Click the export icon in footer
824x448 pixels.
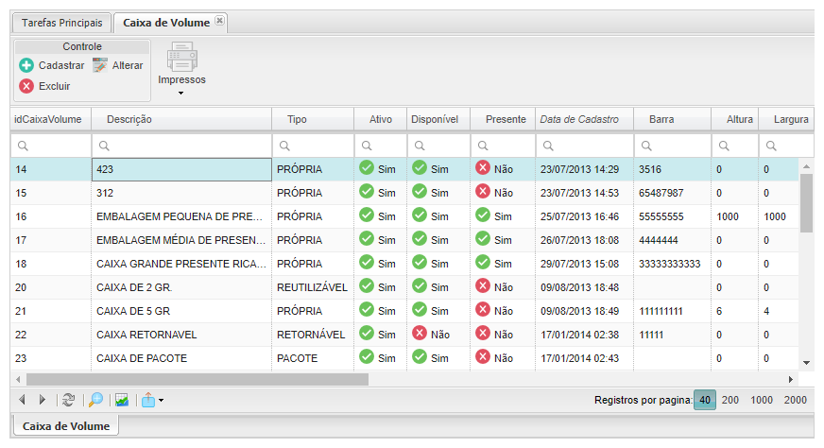(x=148, y=400)
